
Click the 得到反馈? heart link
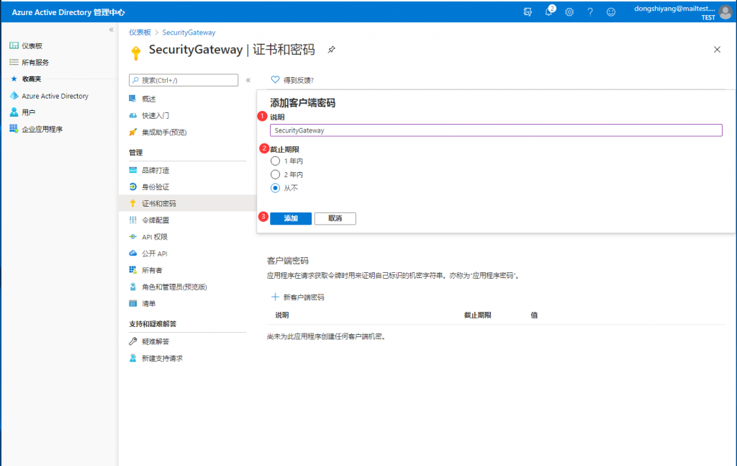[292, 80]
